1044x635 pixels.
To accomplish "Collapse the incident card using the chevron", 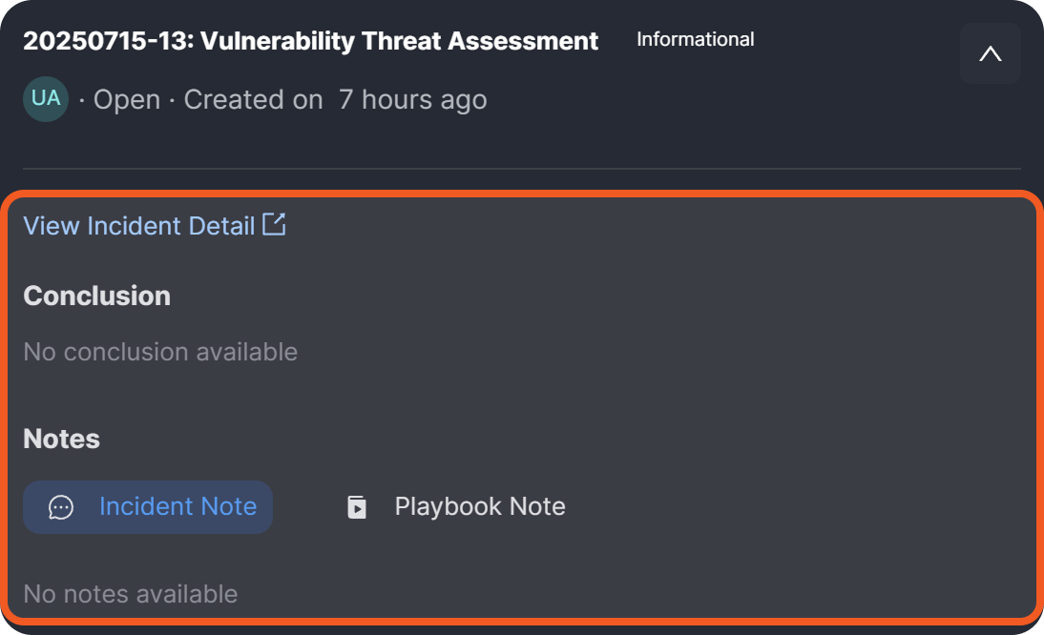I will 991,53.
